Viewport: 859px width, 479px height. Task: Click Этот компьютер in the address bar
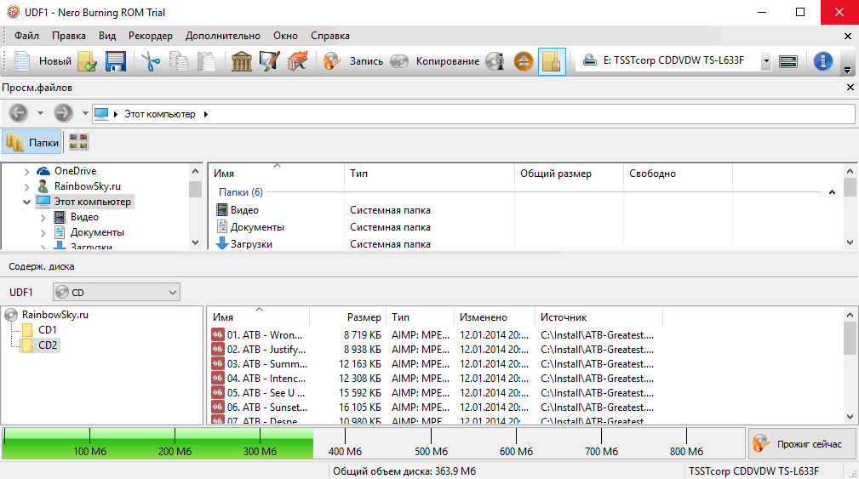point(159,114)
